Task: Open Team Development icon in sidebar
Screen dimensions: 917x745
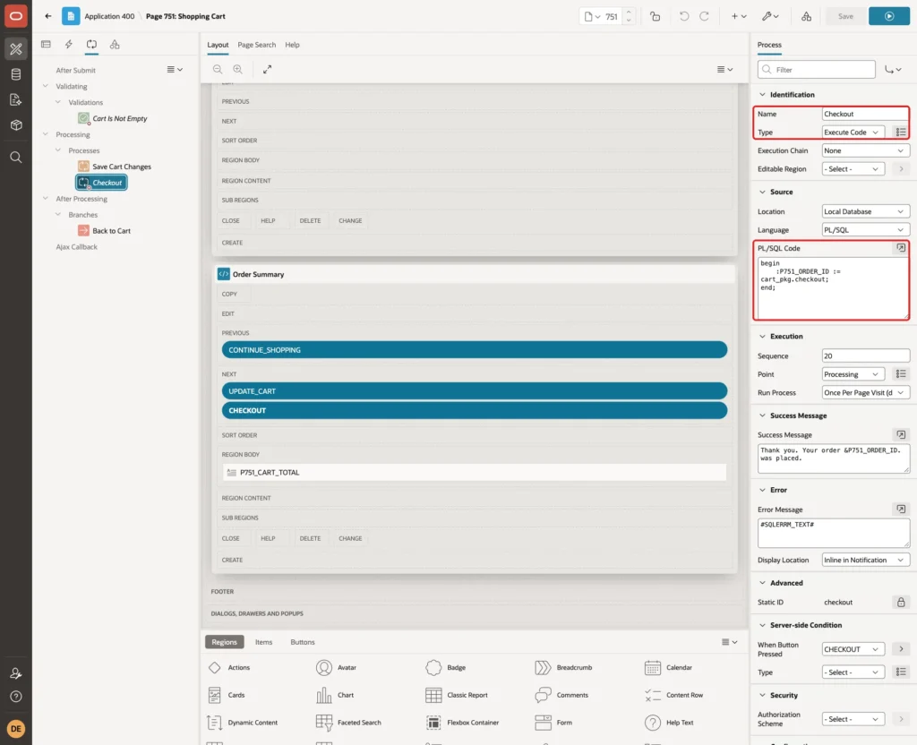Action: [16, 99]
